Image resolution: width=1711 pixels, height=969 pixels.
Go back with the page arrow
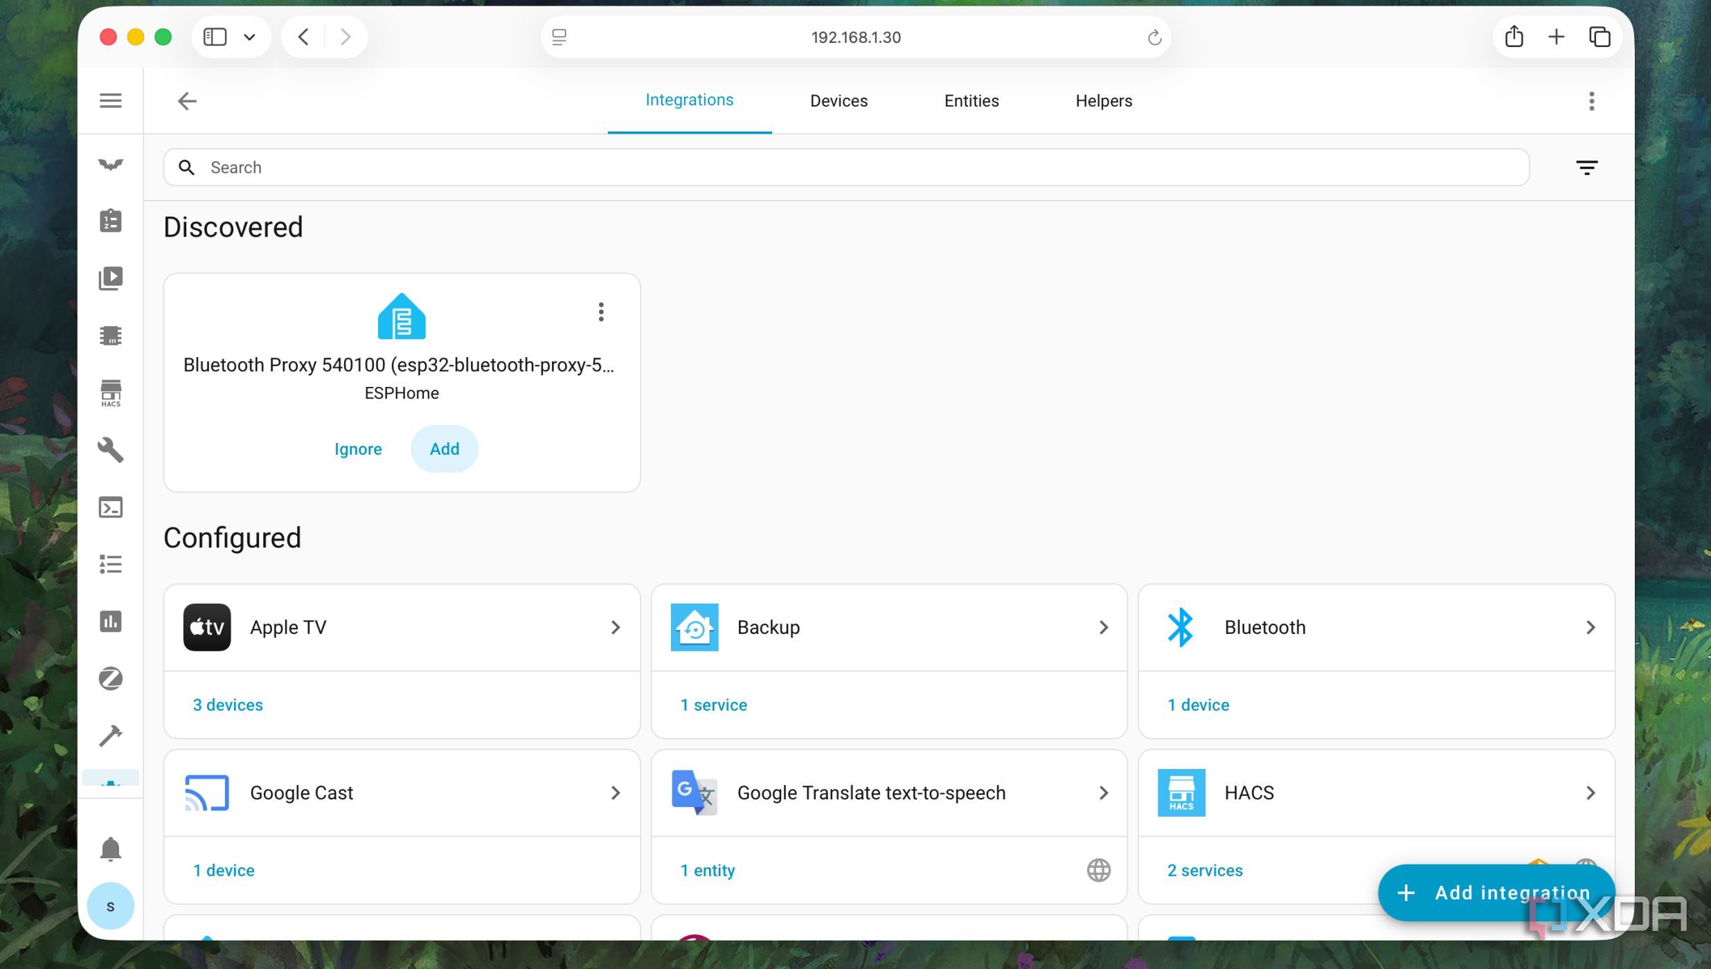coord(187,101)
